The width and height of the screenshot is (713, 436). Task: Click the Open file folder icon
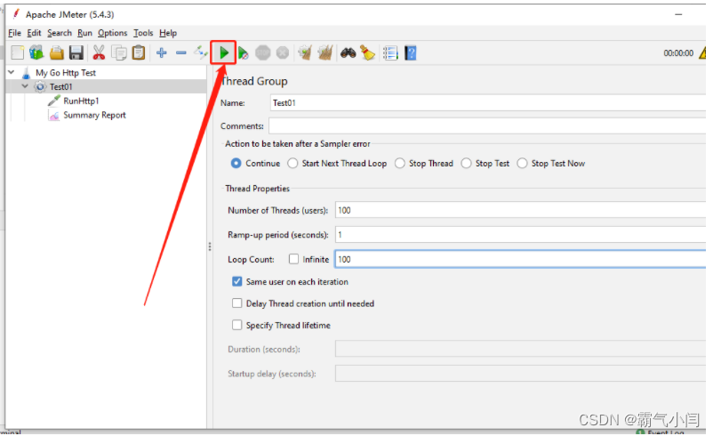pyautogui.click(x=57, y=52)
